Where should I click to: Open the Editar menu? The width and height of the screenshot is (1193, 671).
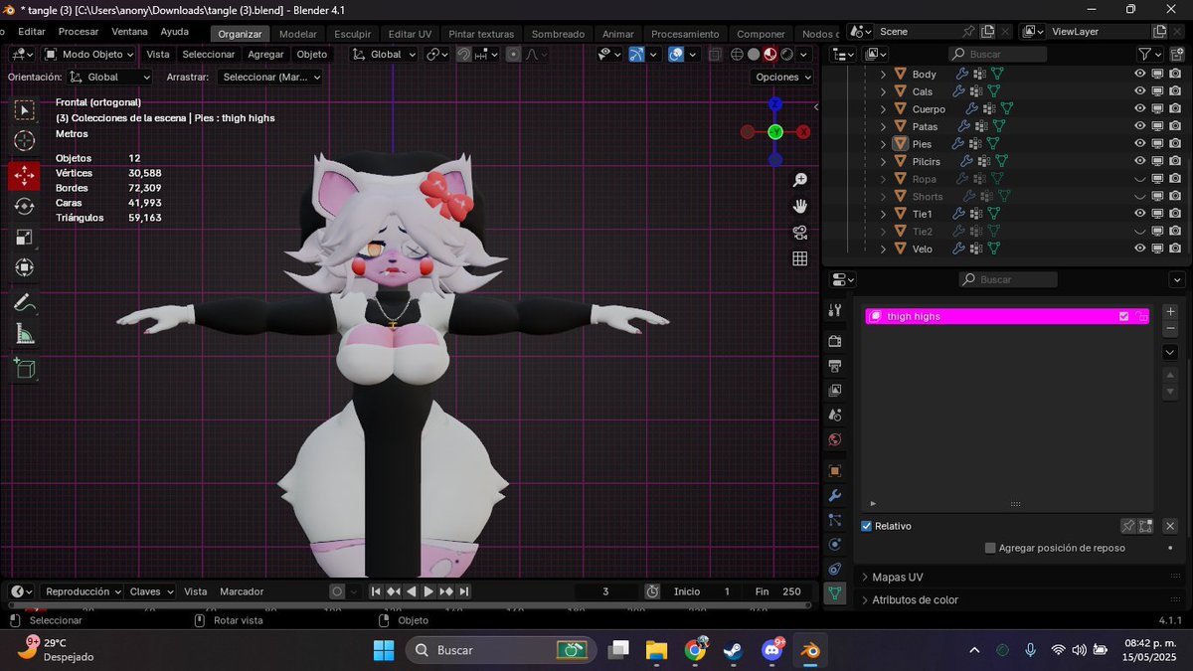click(31, 31)
